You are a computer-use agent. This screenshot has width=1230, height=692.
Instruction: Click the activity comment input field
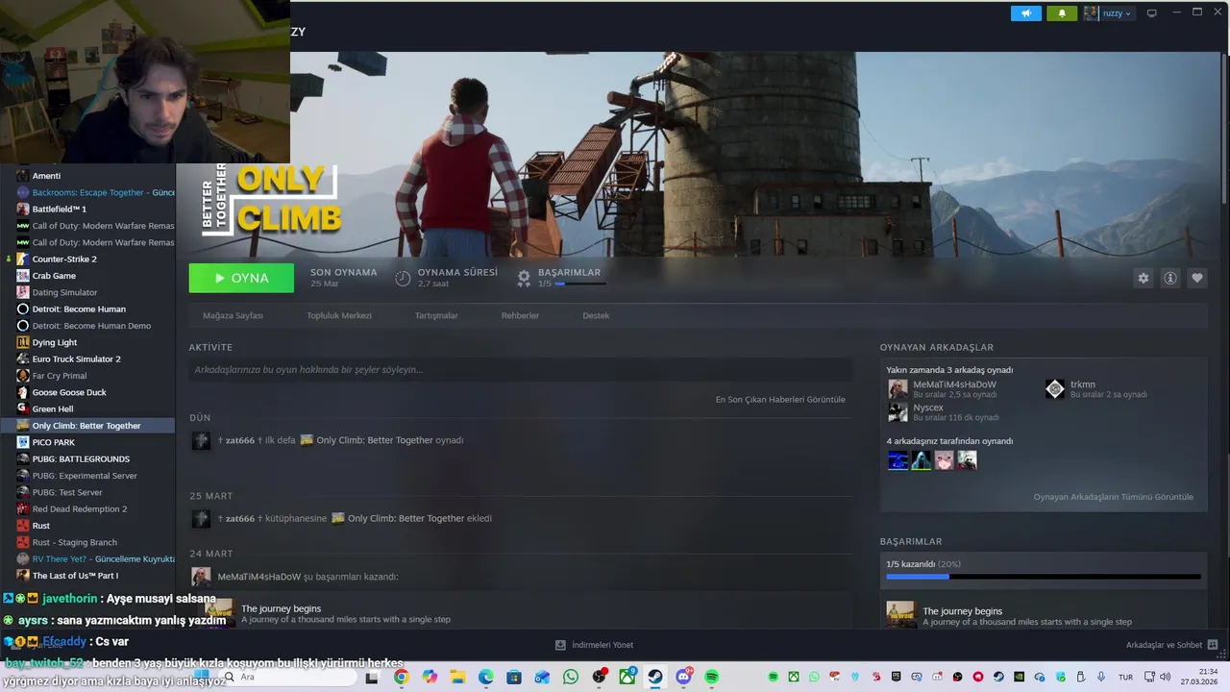pos(521,370)
